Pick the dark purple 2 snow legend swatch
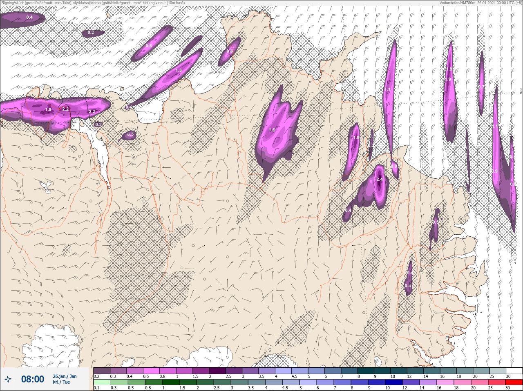 (x=218, y=371)
